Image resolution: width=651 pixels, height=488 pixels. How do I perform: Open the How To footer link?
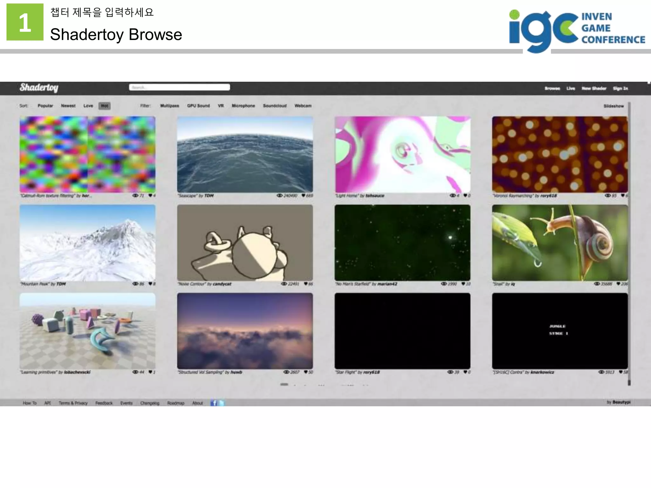(30, 403)
